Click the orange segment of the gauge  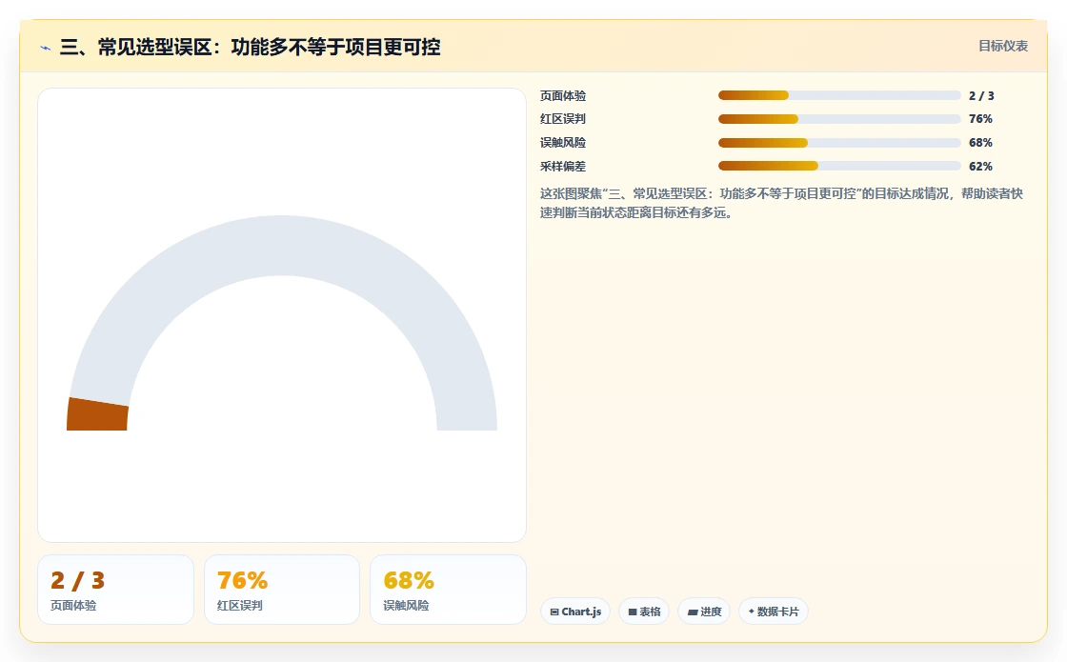pos(97,414)
